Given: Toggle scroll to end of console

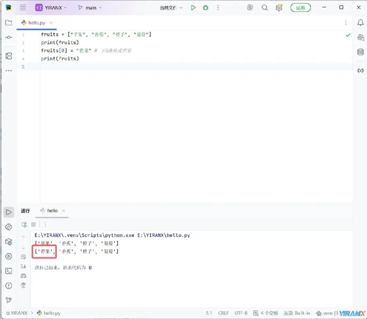Looking at the screenshot, I should click(23, 266).
